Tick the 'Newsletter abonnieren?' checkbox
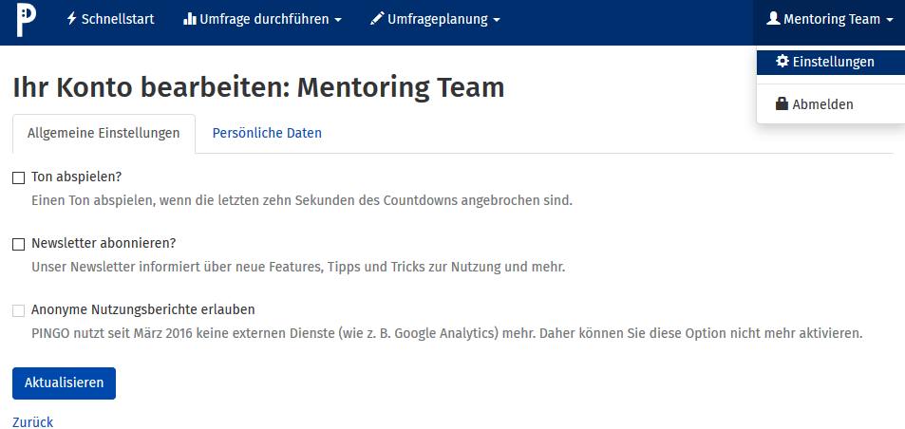 pos(19,244)
